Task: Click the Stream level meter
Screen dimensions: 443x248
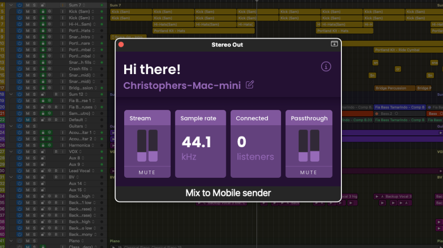Action: coord(147,146)
